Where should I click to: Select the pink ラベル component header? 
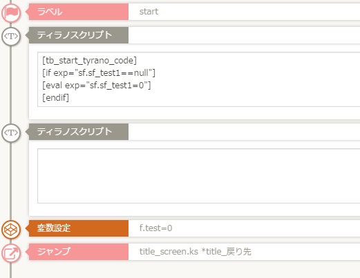79,12
